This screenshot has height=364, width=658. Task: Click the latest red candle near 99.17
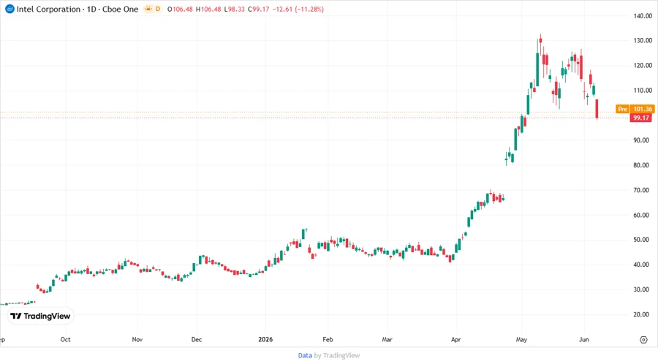click(597, 109)
